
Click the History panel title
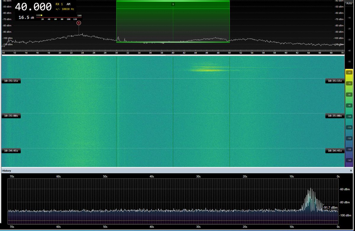coord(7,171)
